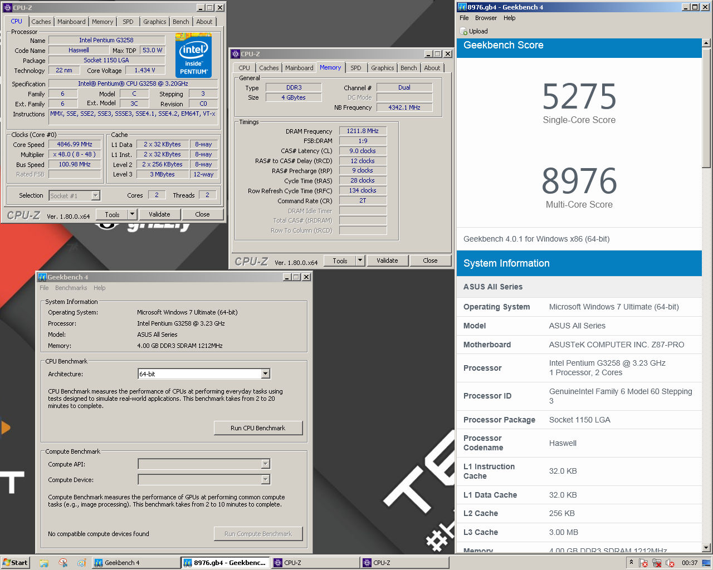Click the NB Frequency value 4342.1 MHz

(x=404, y=107)
